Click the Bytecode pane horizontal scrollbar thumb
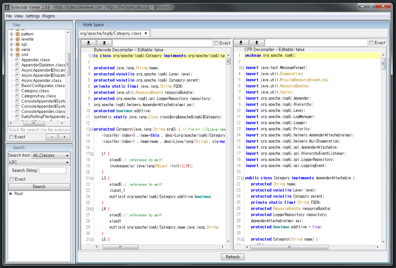The width and height of the screenshot is (396, 268). click(x=120, y=247)
